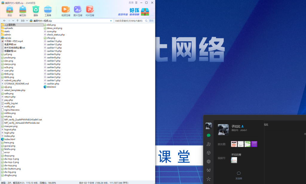Open the archive path dropdown arrow
The image size is (306, 184).
pos(111,21)
